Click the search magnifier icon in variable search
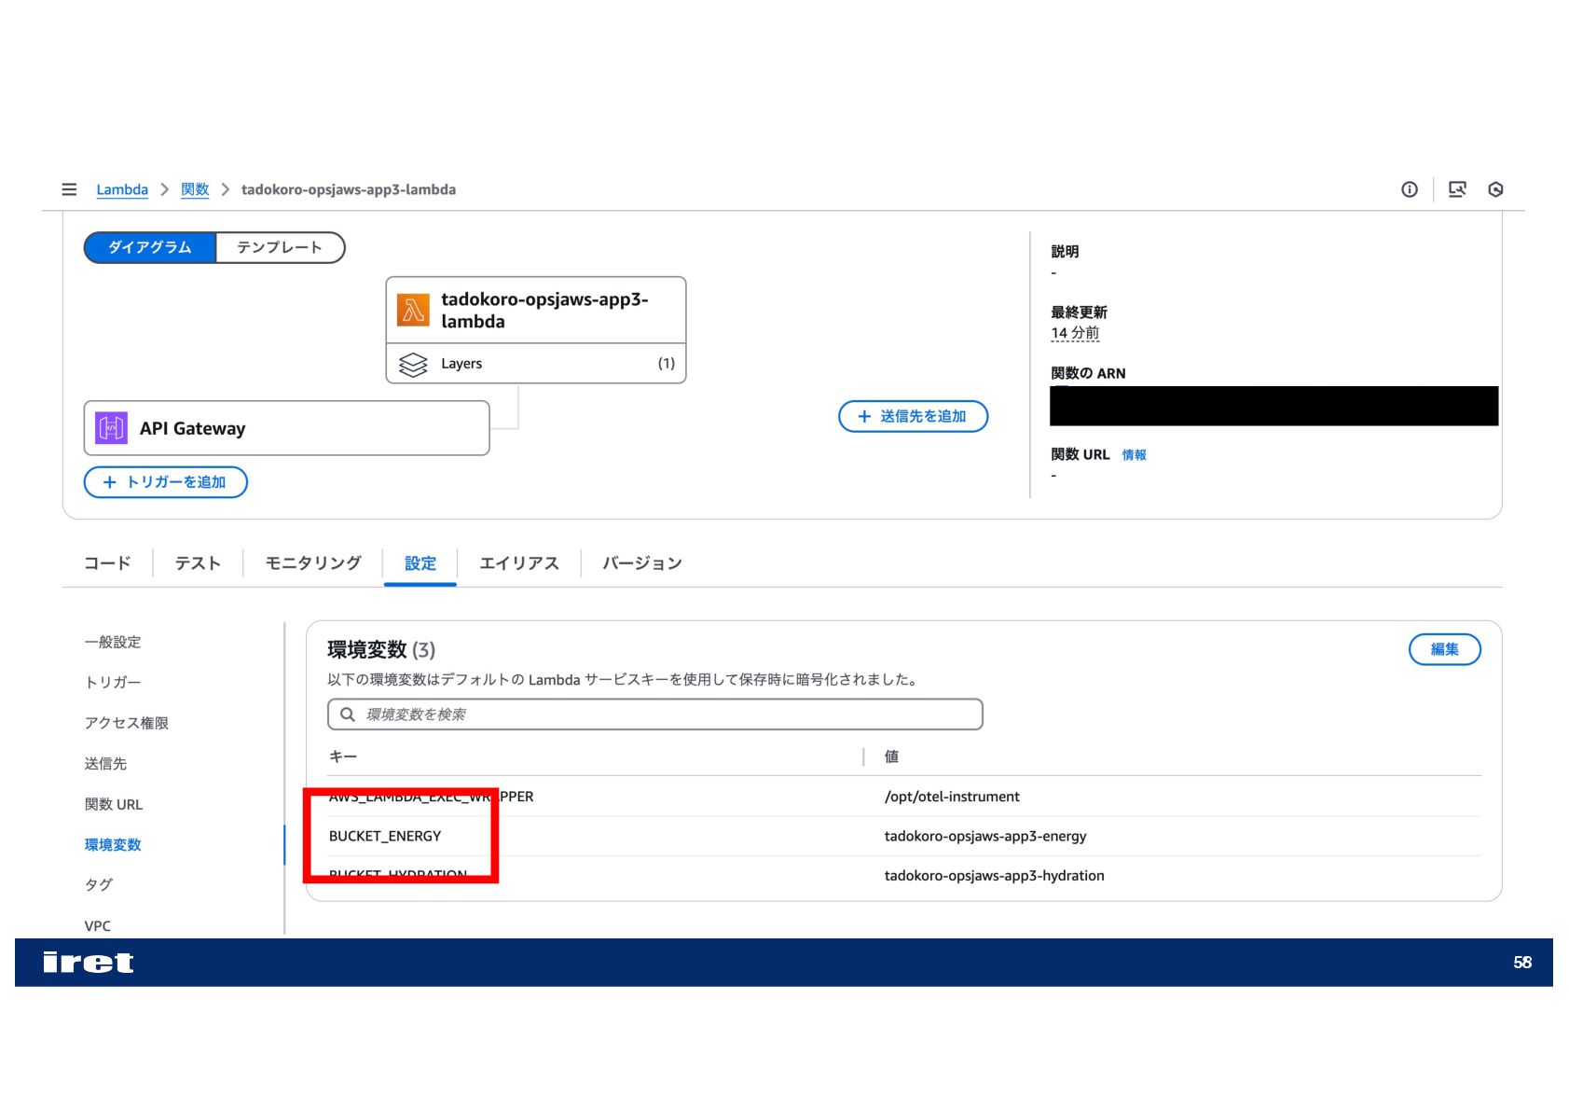The image size is (1569, 1110). (348, 715)
